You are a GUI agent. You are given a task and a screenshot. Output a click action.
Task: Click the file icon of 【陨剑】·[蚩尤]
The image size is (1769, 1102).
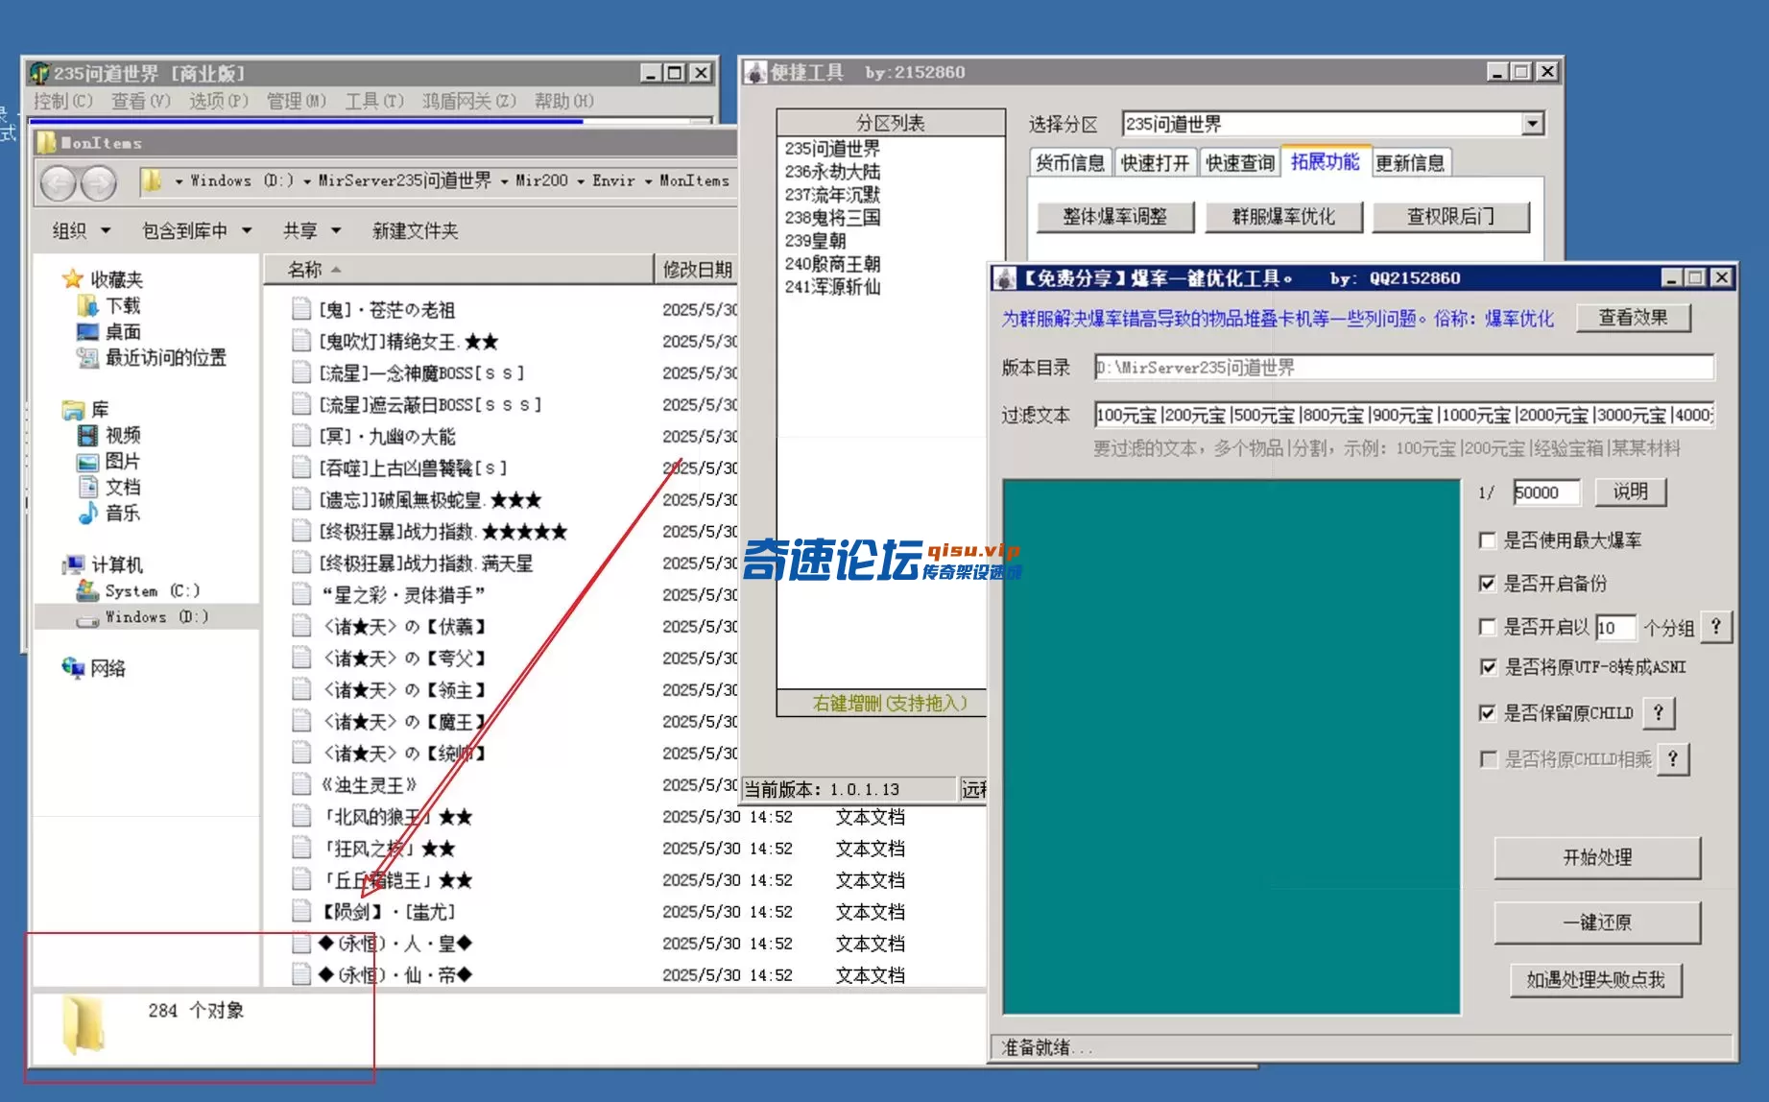point(301,911)
